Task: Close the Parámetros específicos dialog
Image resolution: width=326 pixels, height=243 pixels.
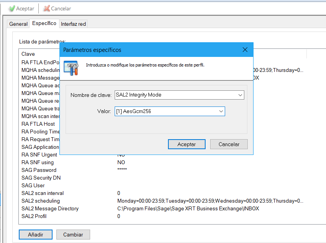Action: [x=245, y=50]
